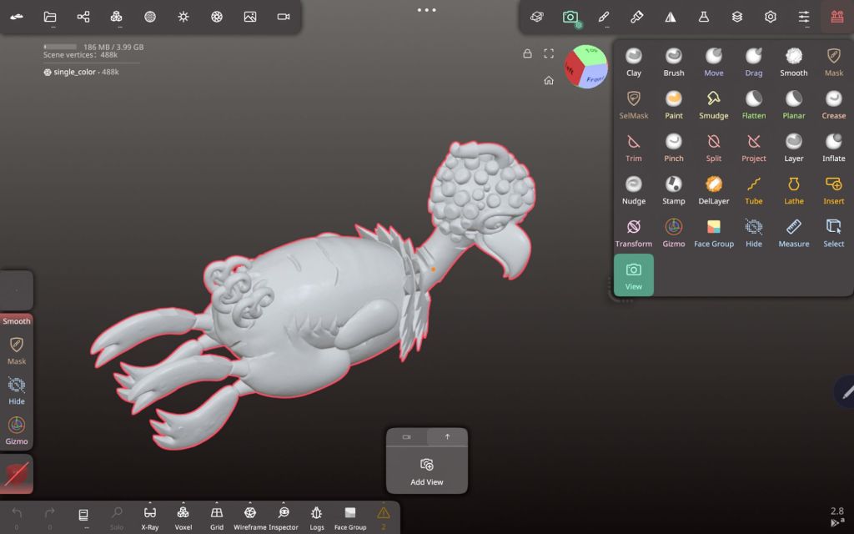Open the Files folder menu

(50, 17)
